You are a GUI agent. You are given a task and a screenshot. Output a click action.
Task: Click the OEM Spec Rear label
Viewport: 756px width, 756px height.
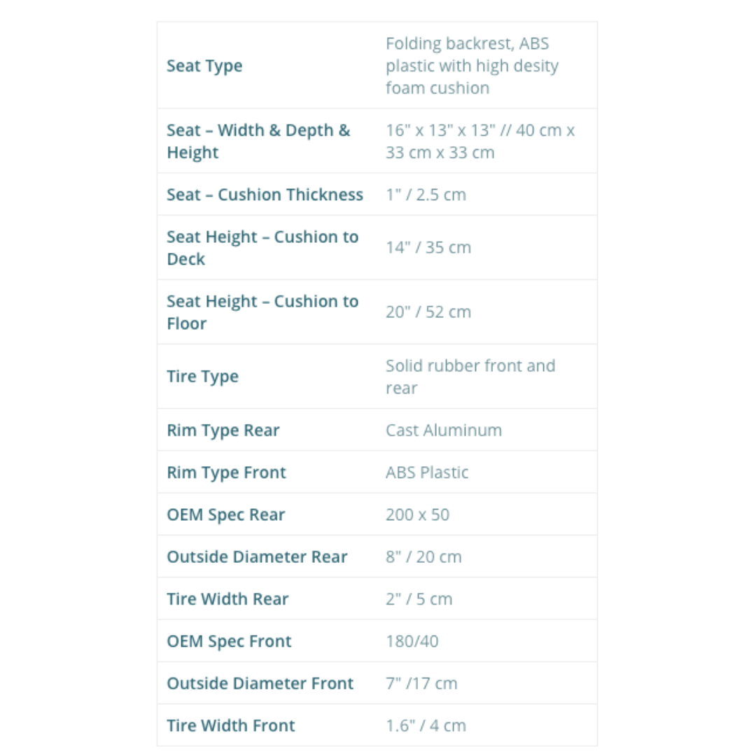(225, 514)
